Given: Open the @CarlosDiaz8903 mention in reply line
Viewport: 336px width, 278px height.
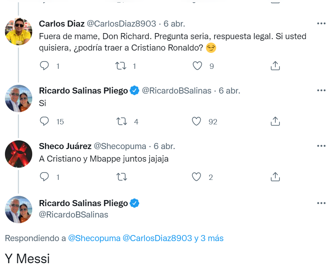Looking at the screenshot, I should tap(157, 238).
